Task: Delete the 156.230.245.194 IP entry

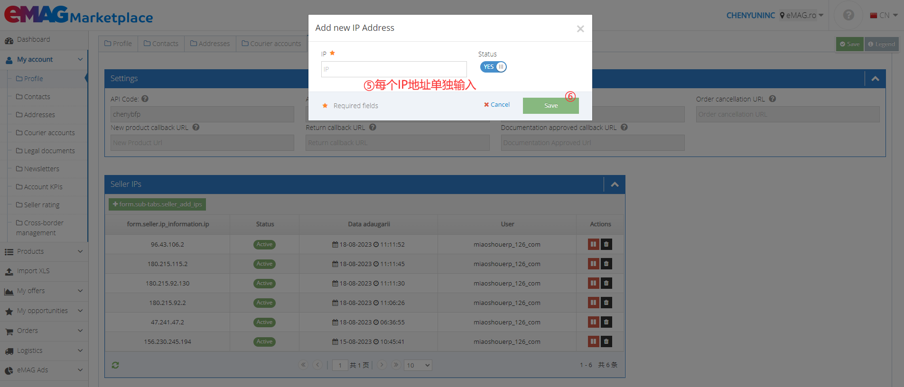Action: tap(606, 341)
